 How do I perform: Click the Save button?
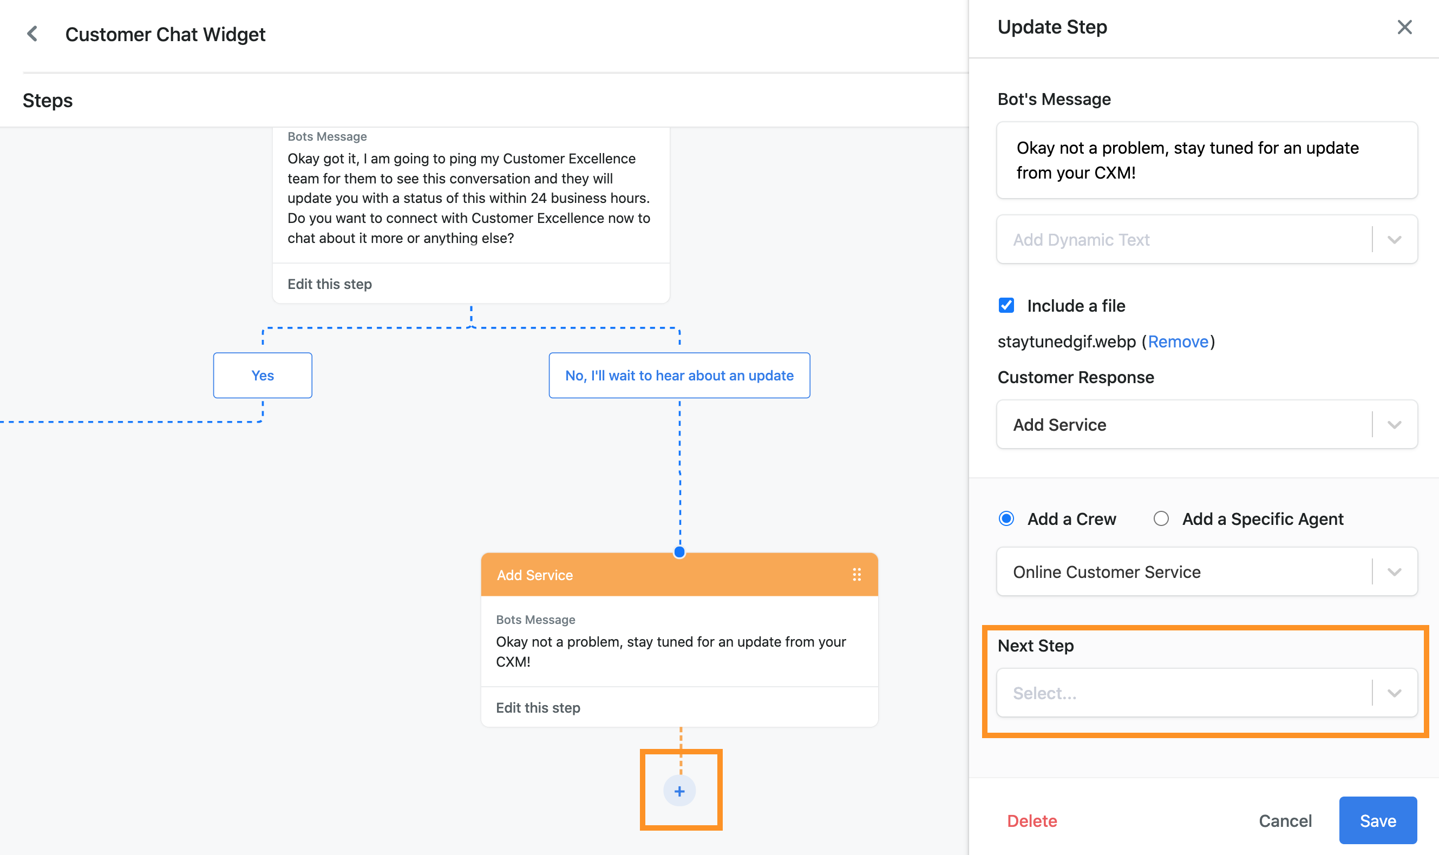1377,820
